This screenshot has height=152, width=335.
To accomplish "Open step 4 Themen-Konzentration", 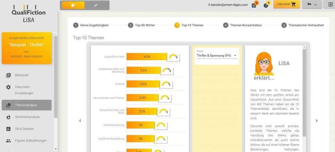I will (x=242, y=25).
